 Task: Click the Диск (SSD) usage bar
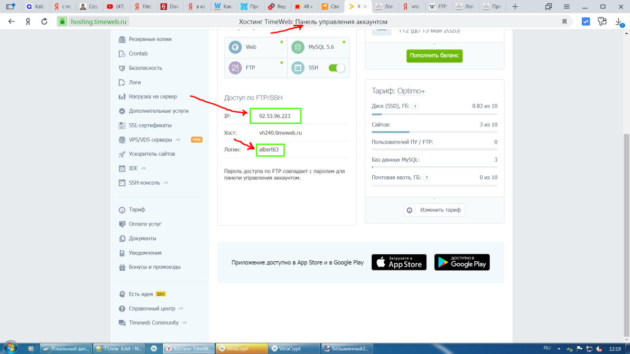434,114
